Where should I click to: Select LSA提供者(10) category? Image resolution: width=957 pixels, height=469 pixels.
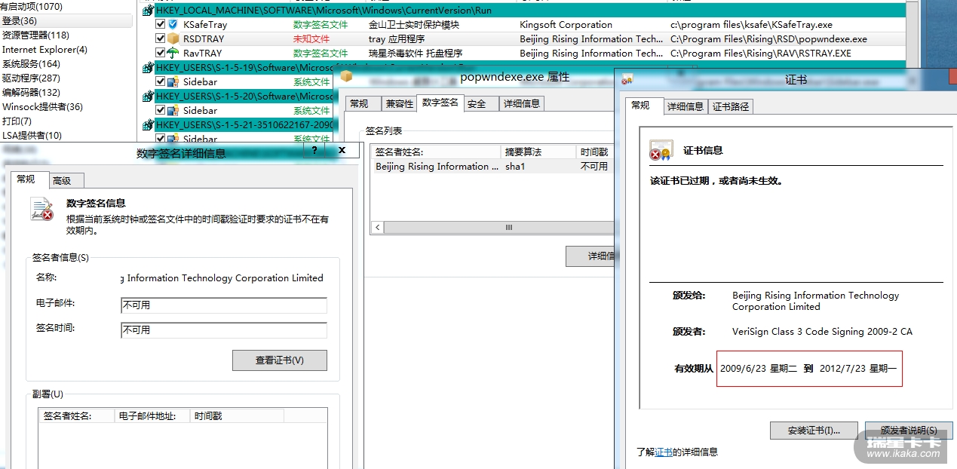[32, 136]
